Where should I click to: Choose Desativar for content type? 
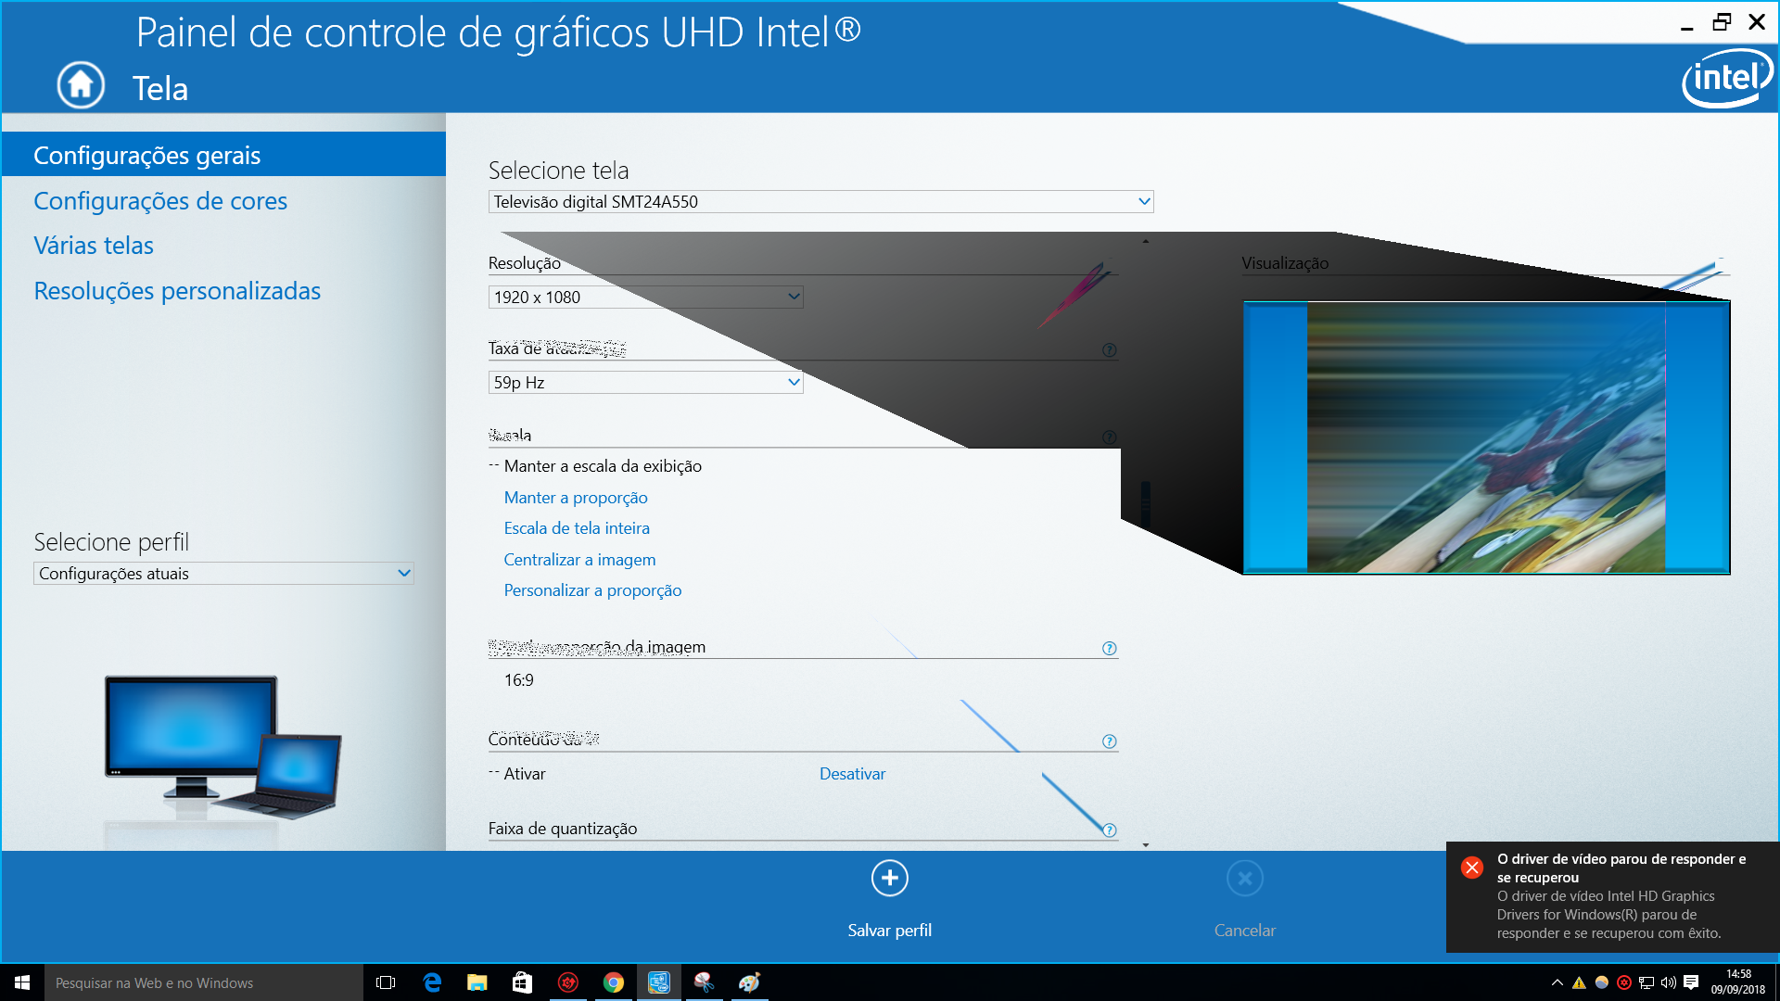(x=852, y=774)
